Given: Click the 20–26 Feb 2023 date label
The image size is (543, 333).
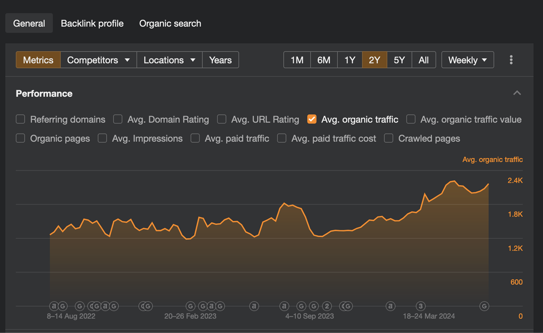Looking at the screenshot, I should [x=190, y=316].
